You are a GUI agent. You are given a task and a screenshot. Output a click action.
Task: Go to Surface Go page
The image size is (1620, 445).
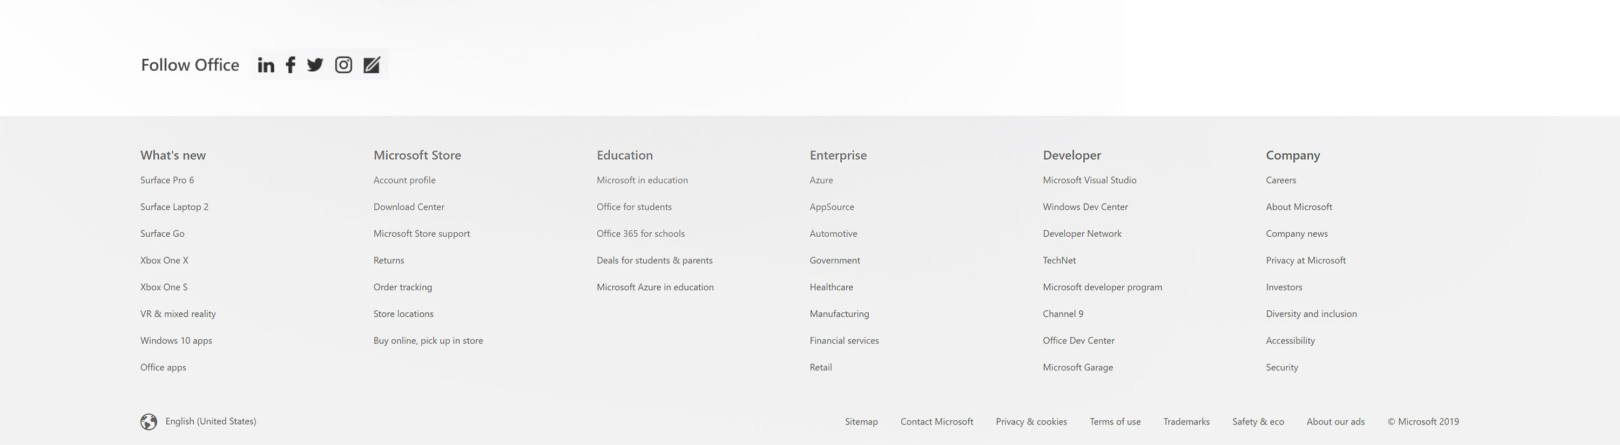(162, 233)
